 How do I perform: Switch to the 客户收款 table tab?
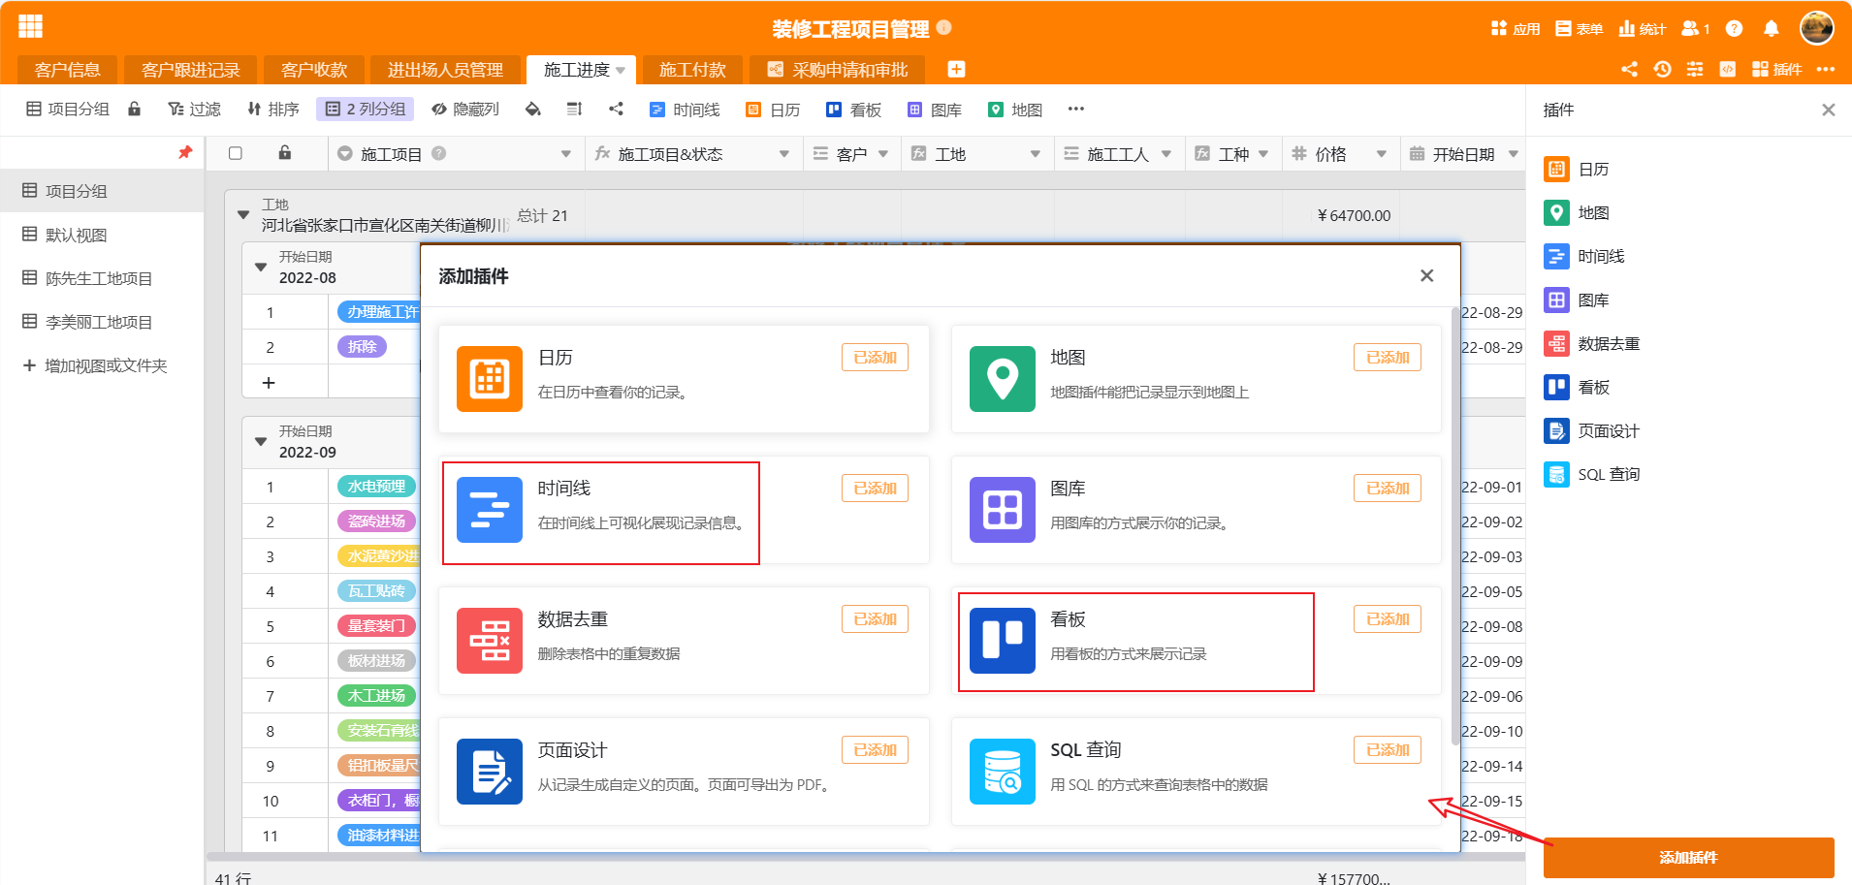click(x=313, y=70)
